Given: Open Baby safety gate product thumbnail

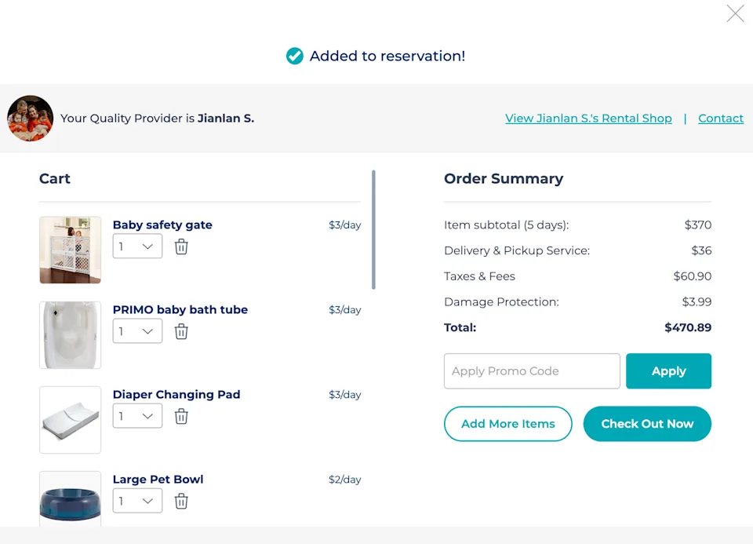Looking at the screenshot, I should point(71,250).
